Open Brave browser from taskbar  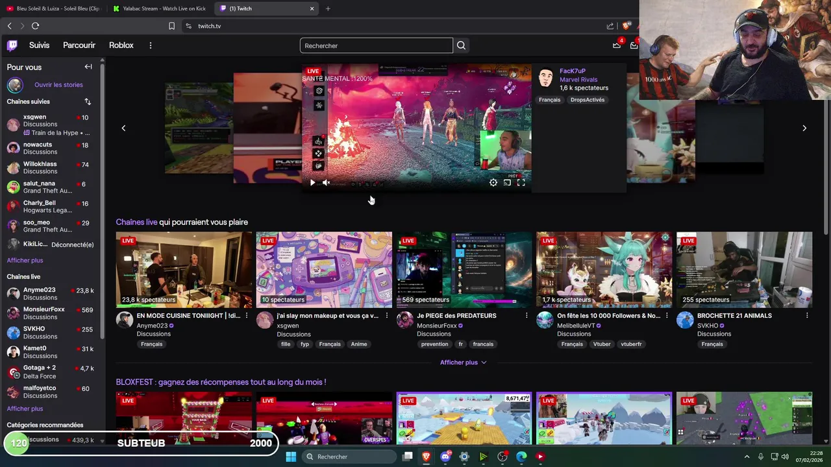coord(426,457)
